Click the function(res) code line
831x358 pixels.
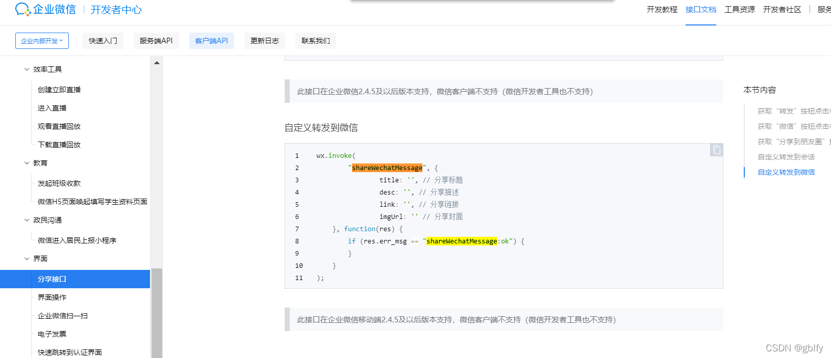(x=367, y=229)
